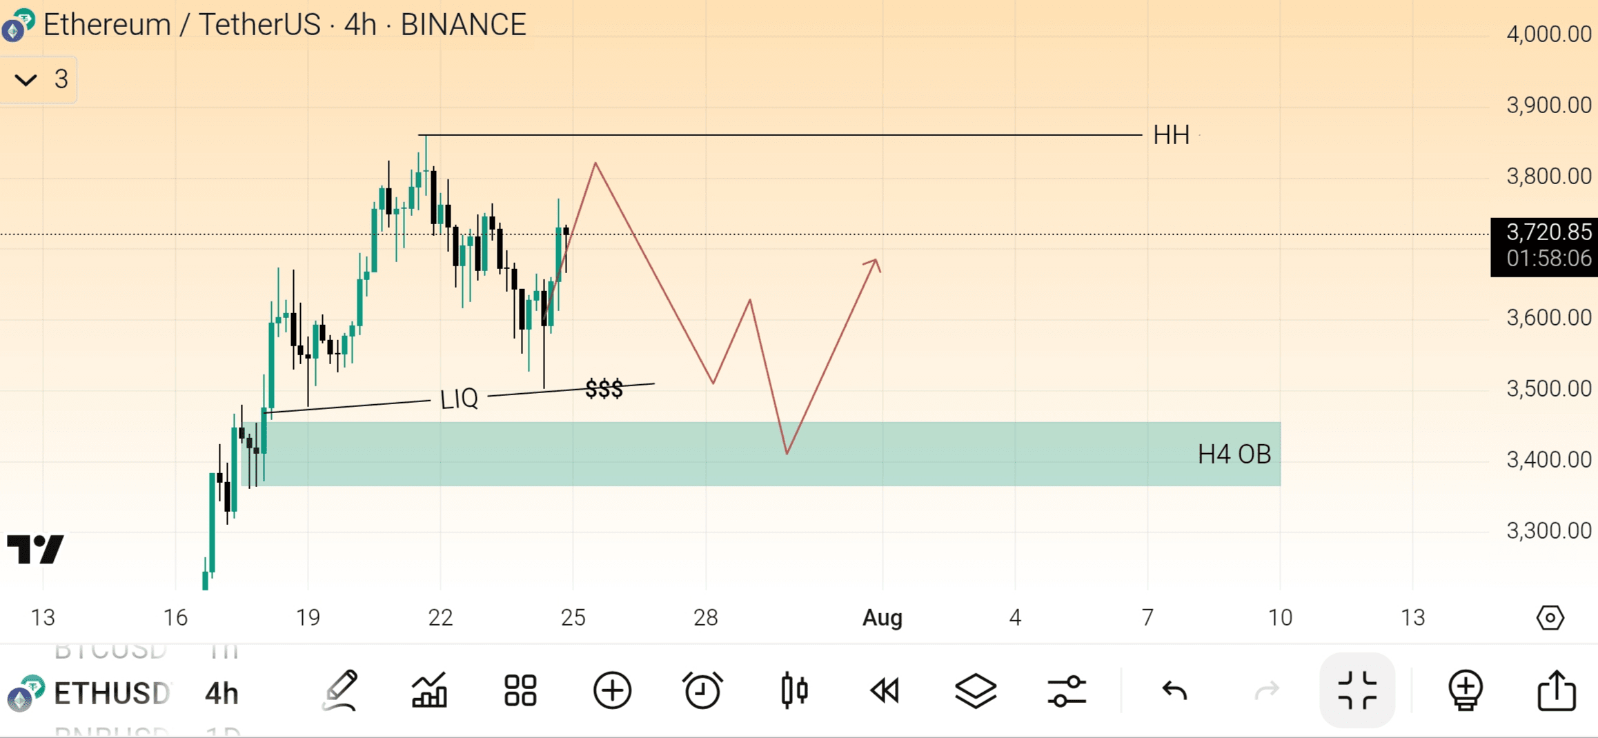Open the object tree layers icon
Image resolution: width=1598 pixels, height=738 pixels.
click(976, 690)
